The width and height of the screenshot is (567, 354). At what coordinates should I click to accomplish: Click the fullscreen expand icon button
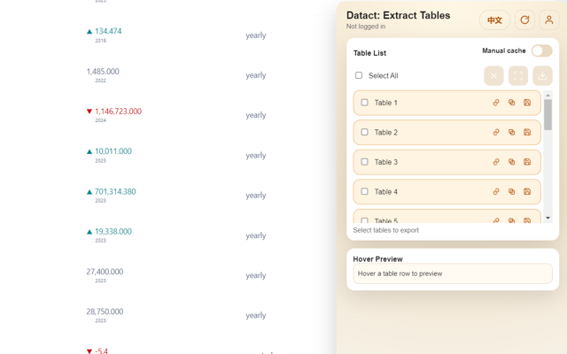[x=517, y=76]
